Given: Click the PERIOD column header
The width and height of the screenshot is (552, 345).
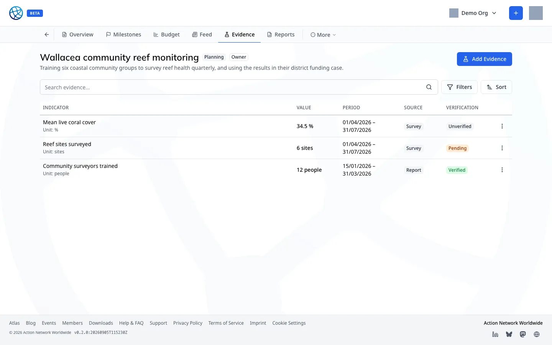Looking at the screenshot, I should tap(352, 108).
